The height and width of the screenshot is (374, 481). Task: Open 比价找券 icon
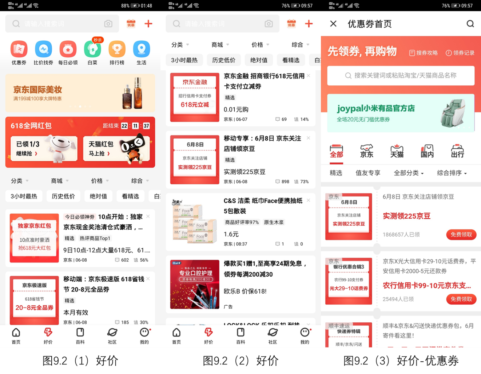pos(43,53)
